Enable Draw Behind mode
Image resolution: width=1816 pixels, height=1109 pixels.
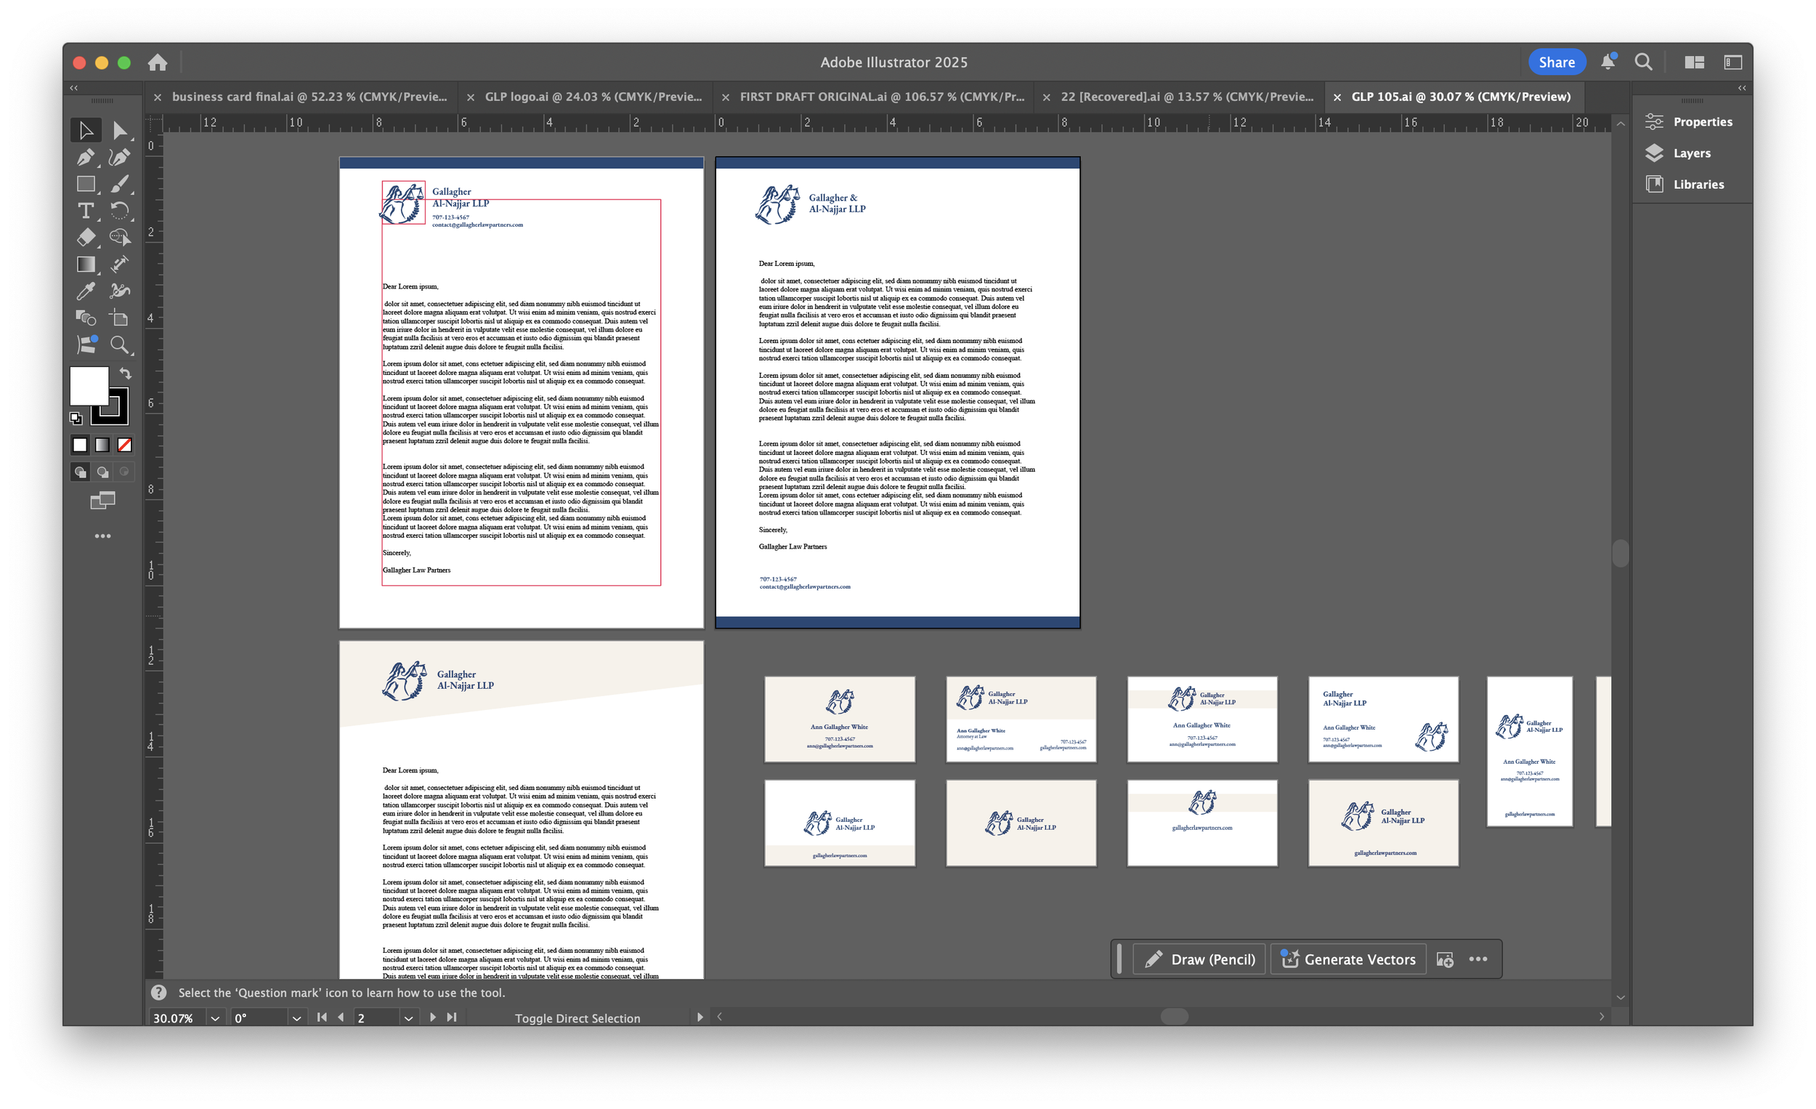point(102,472)
